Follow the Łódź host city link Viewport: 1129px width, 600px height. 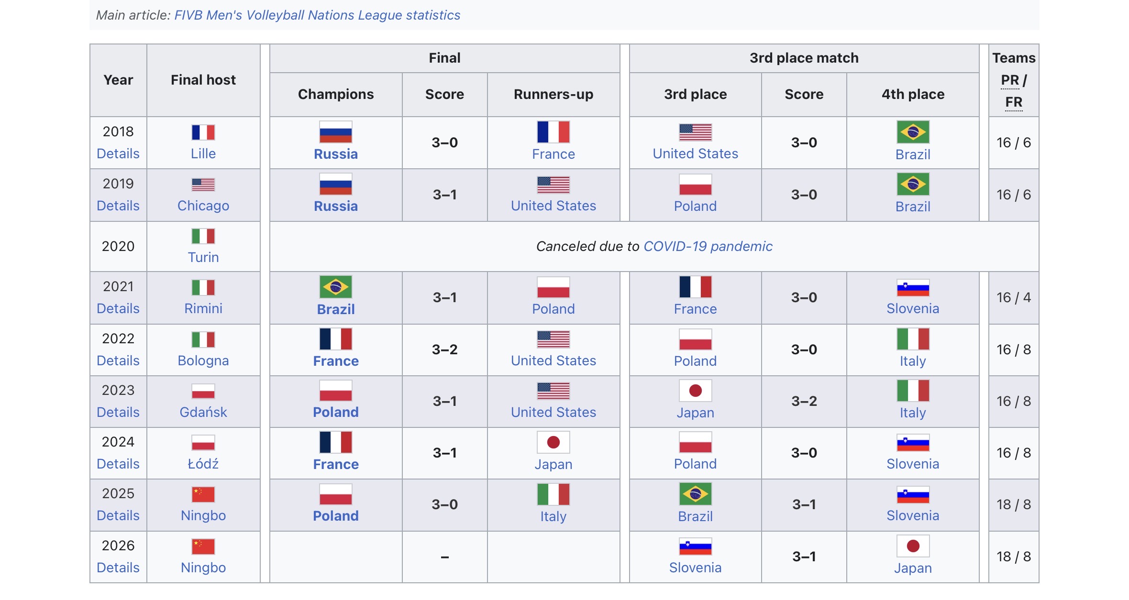(x=203, y=464)
